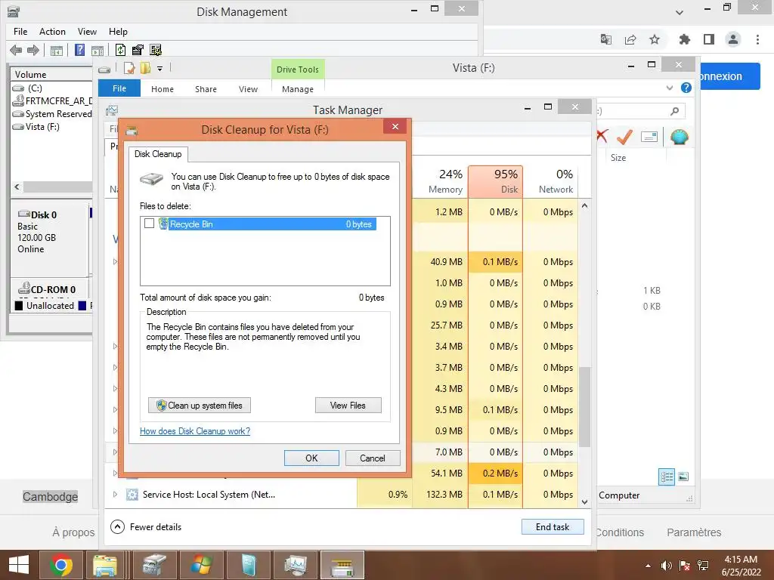Open the Chrome tab search chevron
This screenshot has height=580, width=774.
coord(680,12)
